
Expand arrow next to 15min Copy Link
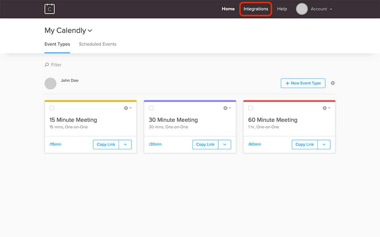[x=125, y=144]
